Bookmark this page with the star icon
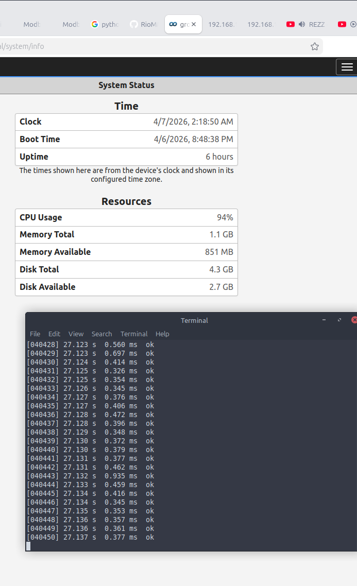Screen dimensions: 357x586 click(314, 46)
